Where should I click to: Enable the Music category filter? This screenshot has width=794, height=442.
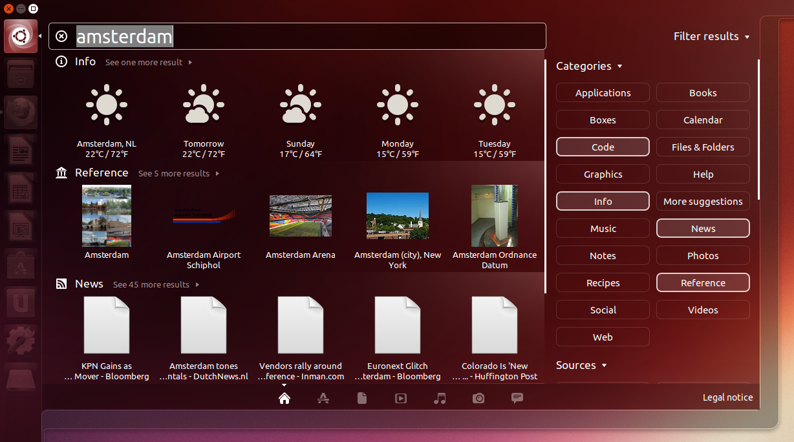point(603,228)
